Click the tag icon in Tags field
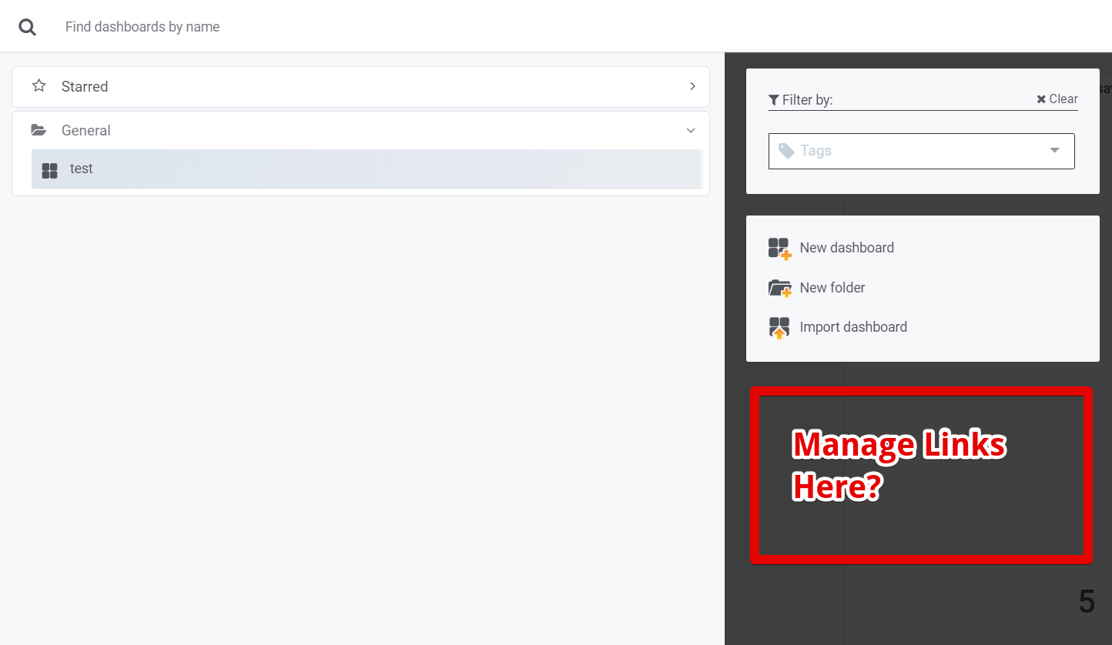 (786, 151)
